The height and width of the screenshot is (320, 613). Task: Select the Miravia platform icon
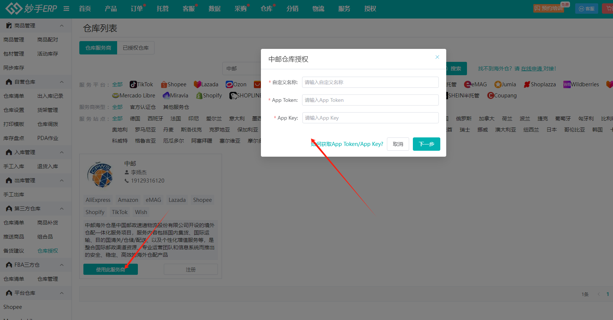click(x=166, y=96)
